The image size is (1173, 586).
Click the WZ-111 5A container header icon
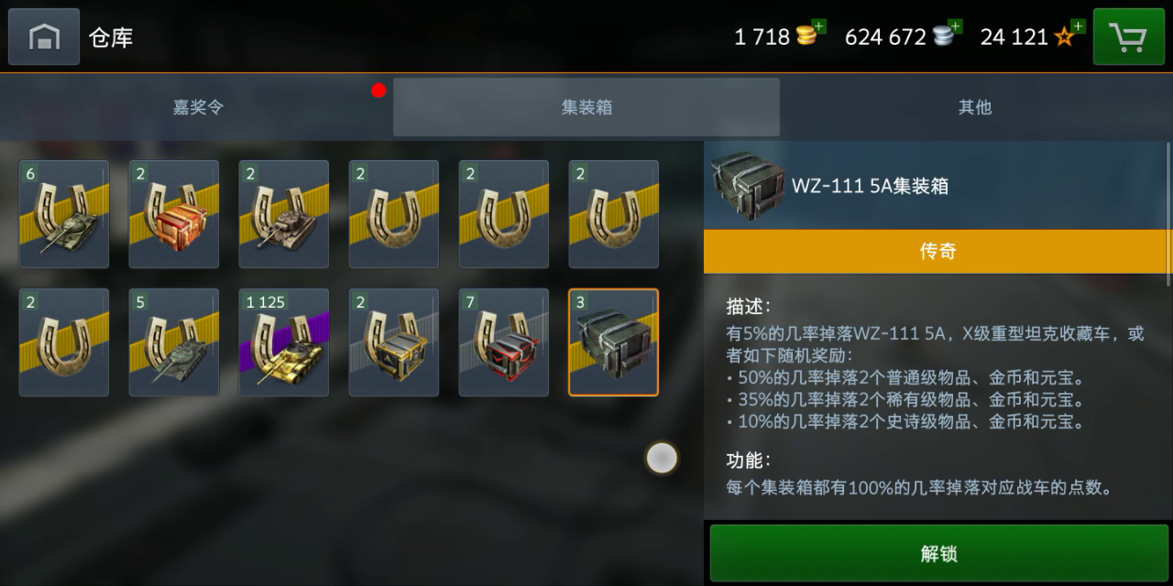(748, 186)
